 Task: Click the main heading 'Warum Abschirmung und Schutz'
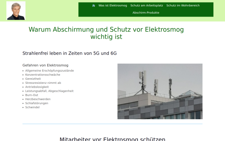click(x=106, y=33)
